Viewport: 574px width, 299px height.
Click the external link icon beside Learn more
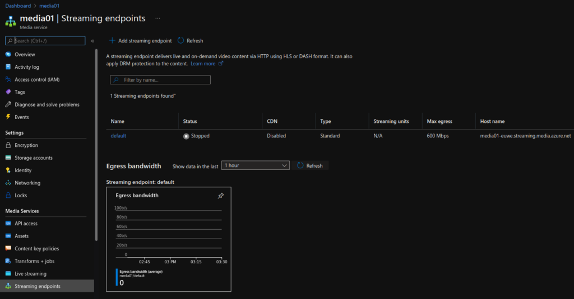(221, 64)
